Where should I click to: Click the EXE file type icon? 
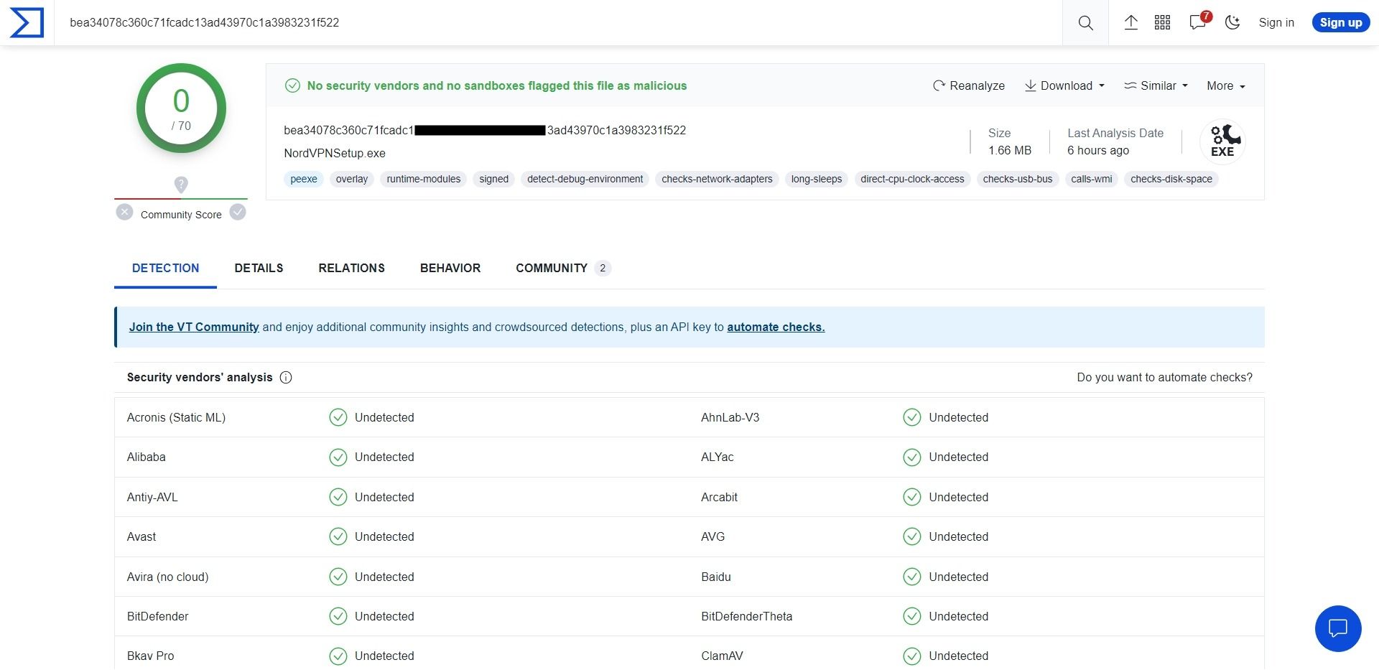(1222, 141)
